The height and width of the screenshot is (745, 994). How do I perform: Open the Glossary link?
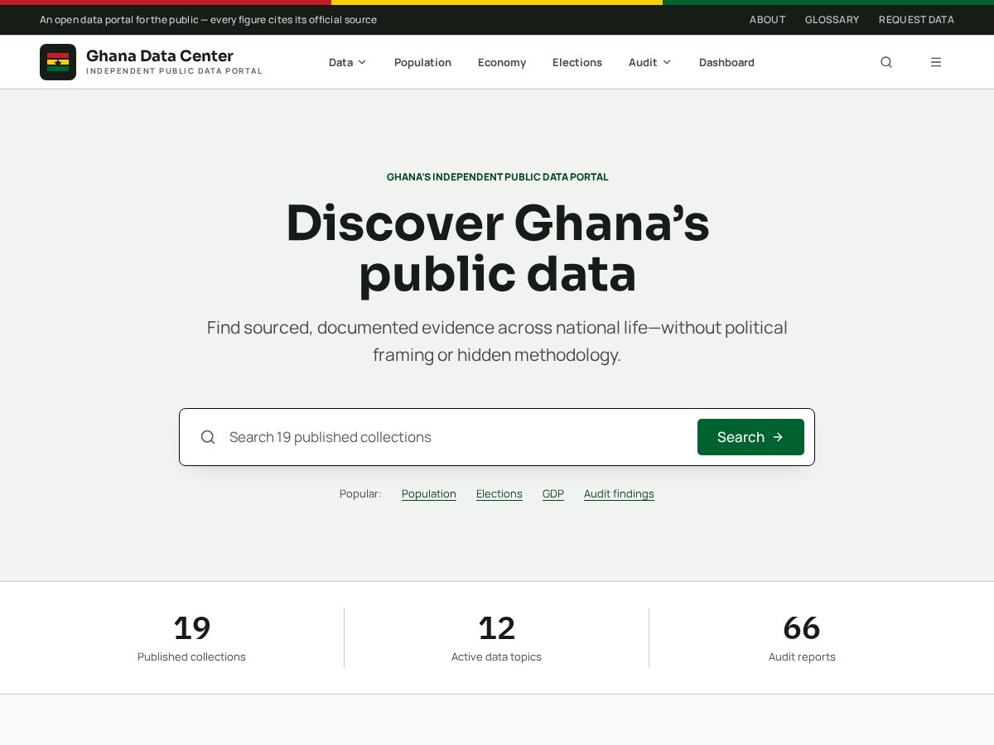point(832,19)
